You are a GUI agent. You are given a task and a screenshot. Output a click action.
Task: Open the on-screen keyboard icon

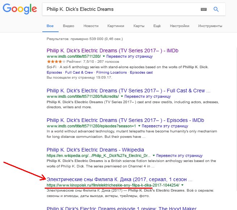tap(203, 9)
